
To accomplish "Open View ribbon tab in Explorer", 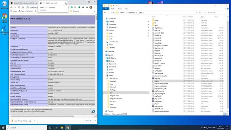I will [x=126, y=9].
